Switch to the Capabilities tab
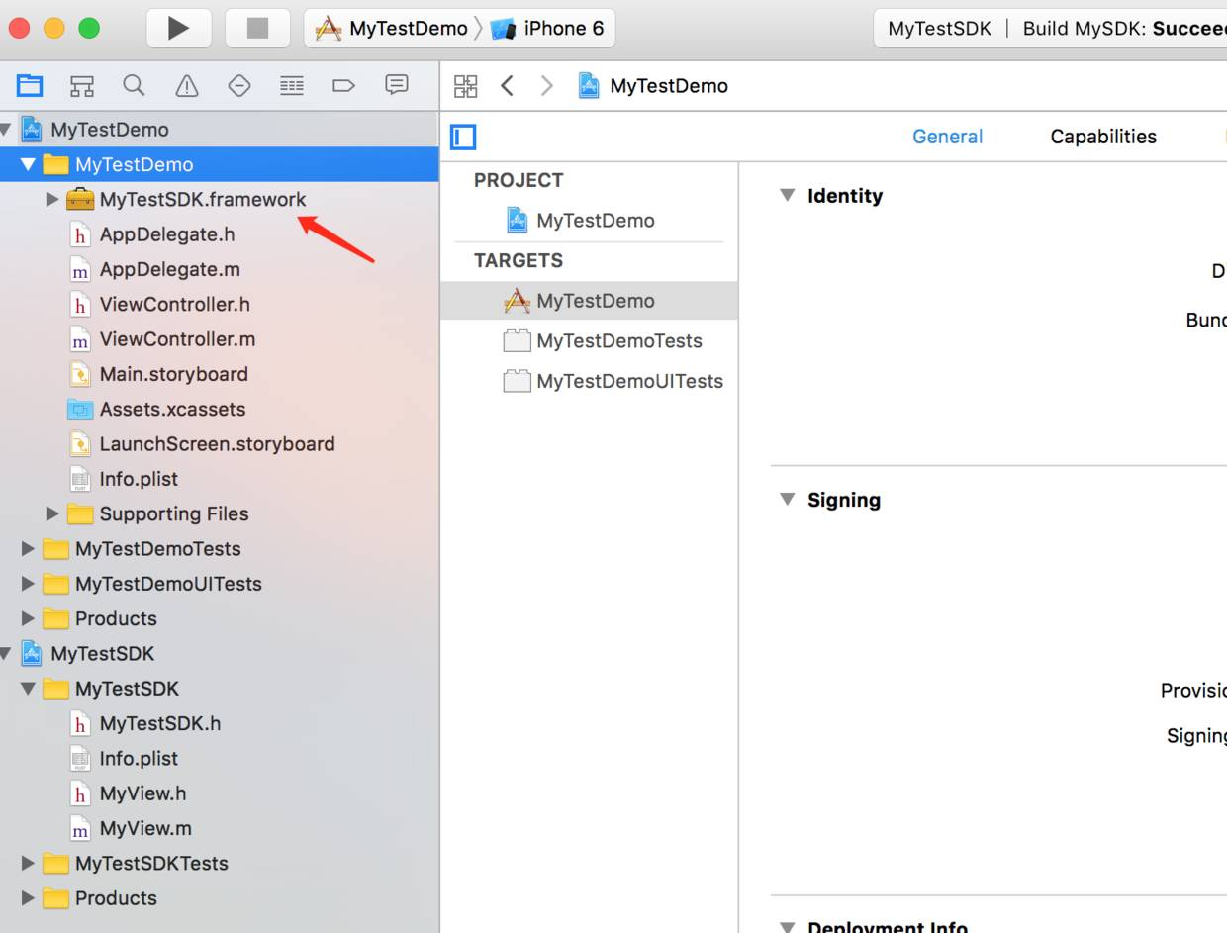Image resolution: width=1227 pixels, height=933 pixels. coord(1103,137)
